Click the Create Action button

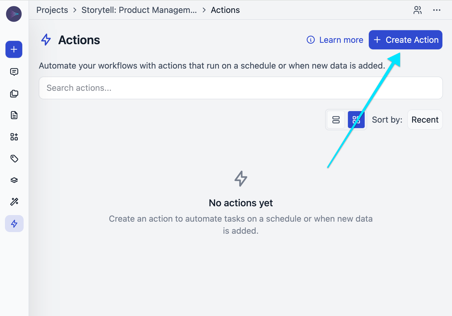405,40
